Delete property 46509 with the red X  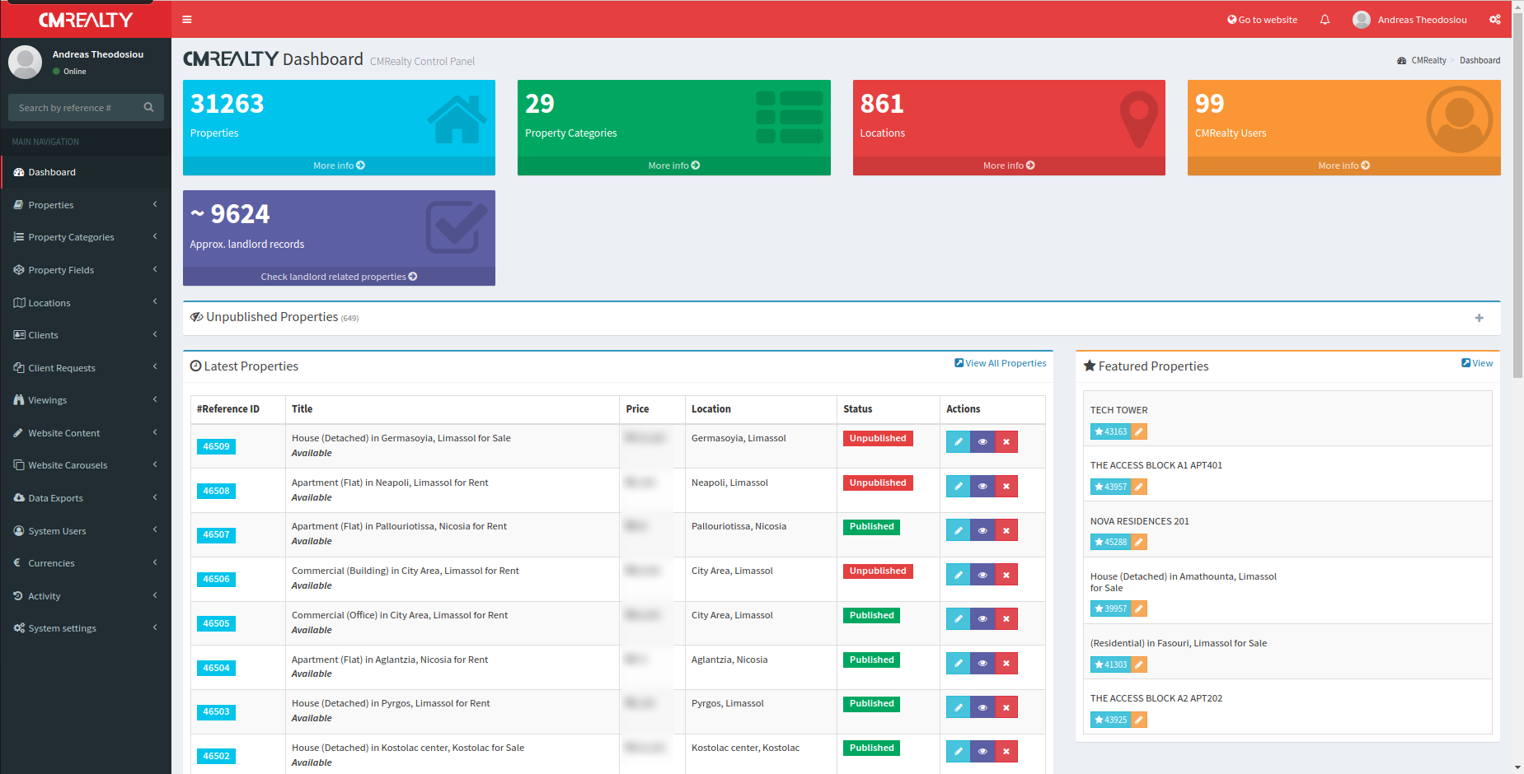point(1006,442)
